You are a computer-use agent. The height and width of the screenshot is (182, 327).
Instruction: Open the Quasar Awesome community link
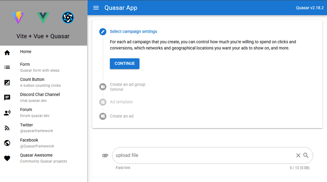(44, 158)
